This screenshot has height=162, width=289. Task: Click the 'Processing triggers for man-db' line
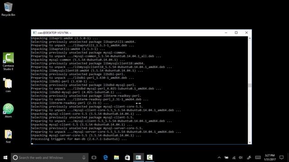pos(79,139)
